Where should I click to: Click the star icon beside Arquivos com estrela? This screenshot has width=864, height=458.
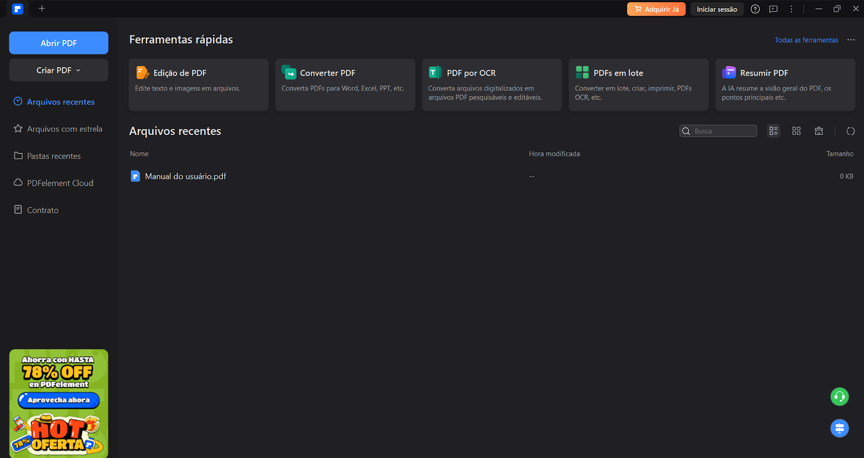tap(18, 129)
